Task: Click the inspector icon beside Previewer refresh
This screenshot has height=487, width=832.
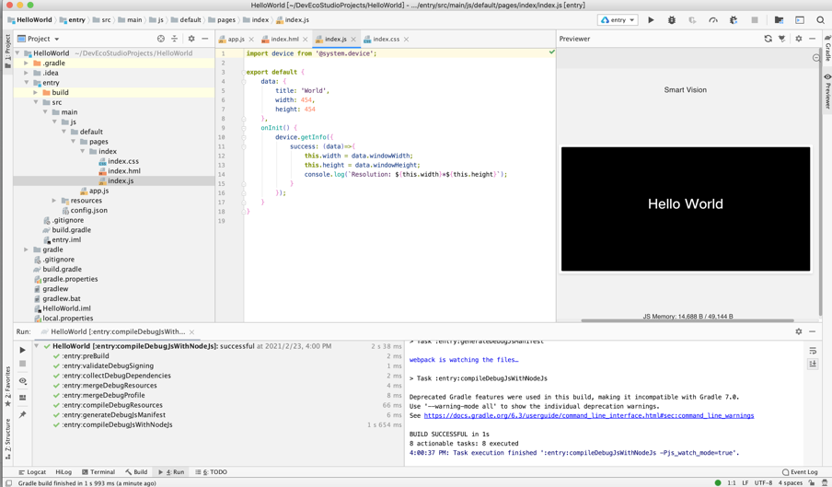Action: click(781, 39)
